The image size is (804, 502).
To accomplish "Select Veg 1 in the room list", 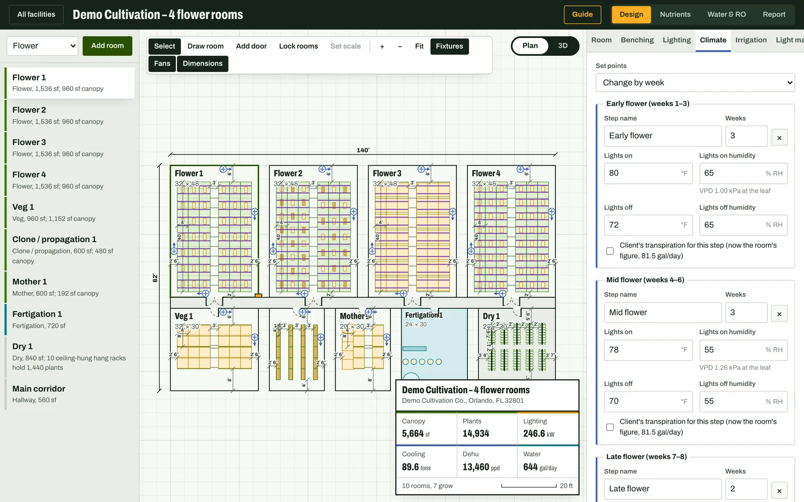I will [x=70, y=212].
